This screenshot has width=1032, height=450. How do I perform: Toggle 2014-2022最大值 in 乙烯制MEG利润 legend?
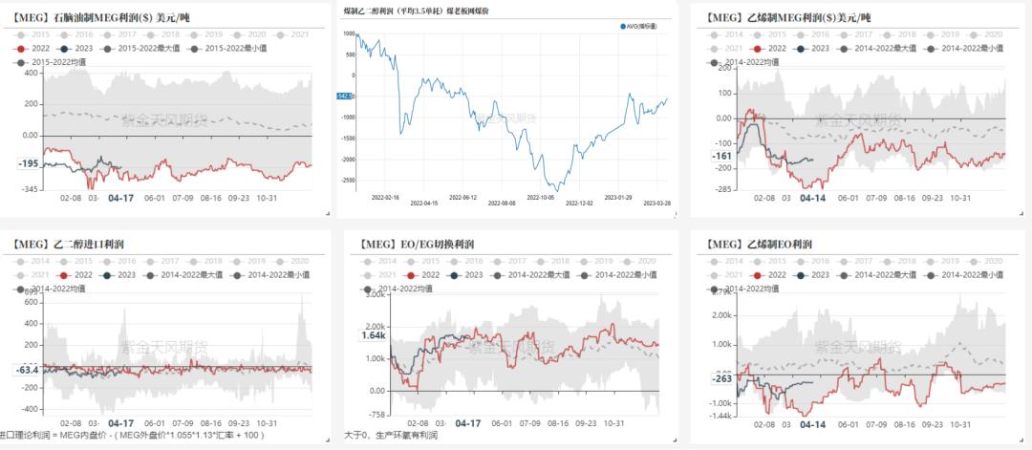pyautogui.click(x=843, y=48)
